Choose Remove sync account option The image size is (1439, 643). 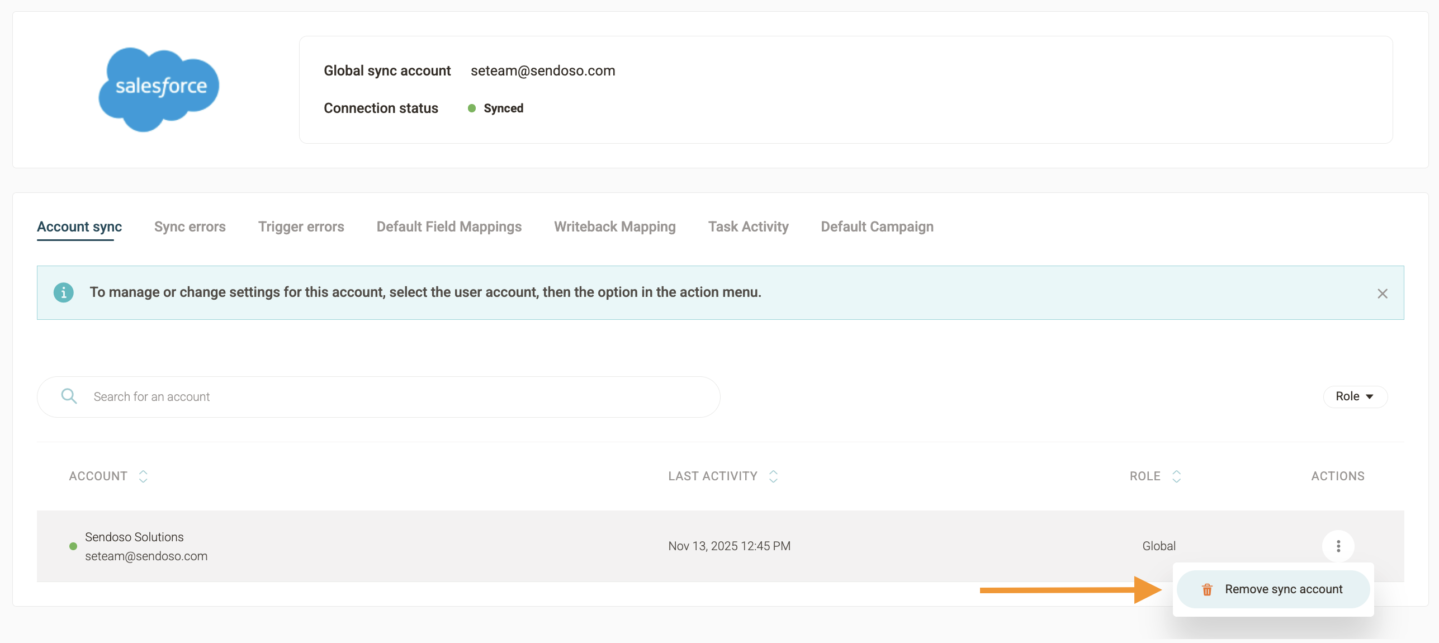1273,589
